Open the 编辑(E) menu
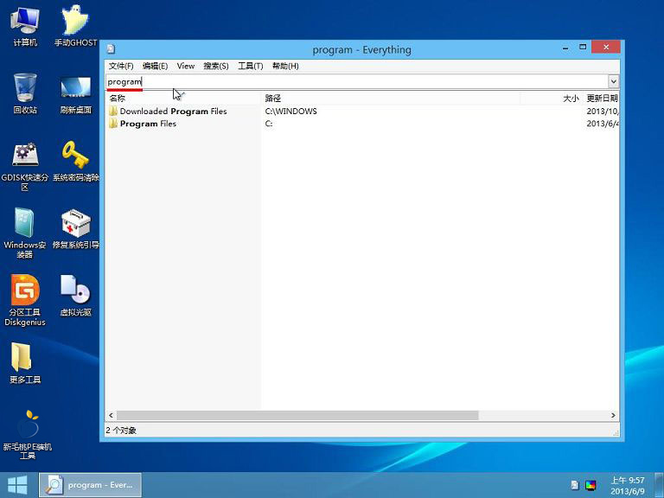Screen dimensions: 664x498 155,66
